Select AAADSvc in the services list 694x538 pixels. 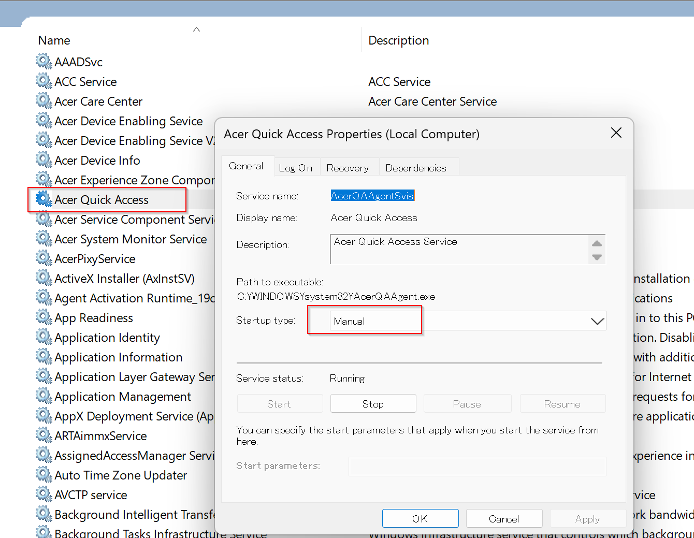point(79,62)
